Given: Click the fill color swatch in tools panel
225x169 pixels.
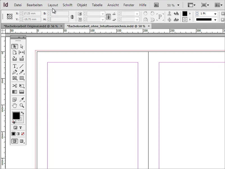Looking at the screenshot, I should click(16, 116).
